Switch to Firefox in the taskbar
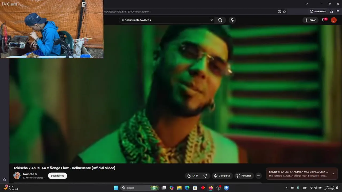 pyautogui.click(x=211, y=188)
